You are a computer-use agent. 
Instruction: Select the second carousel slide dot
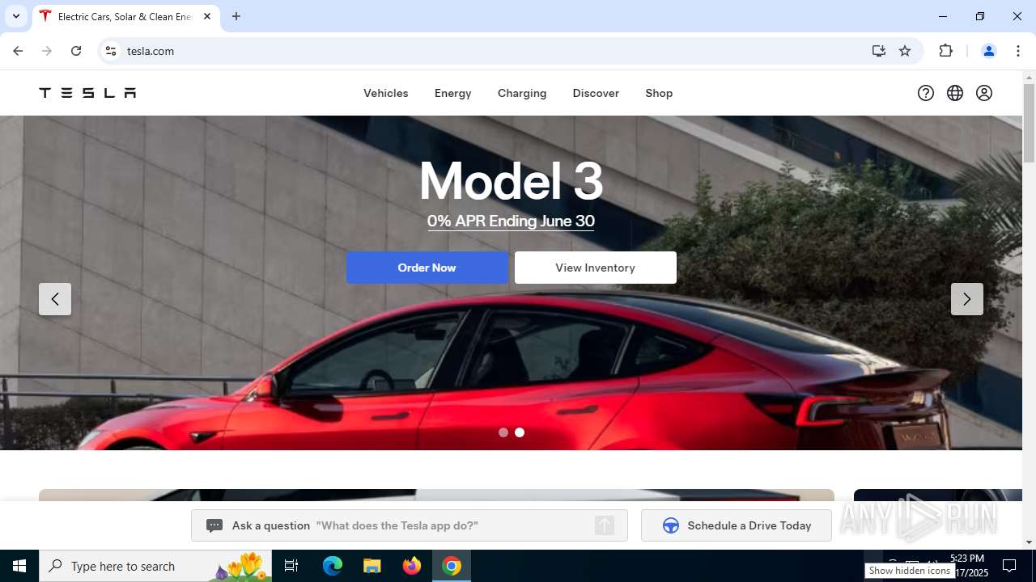point(520,432)
